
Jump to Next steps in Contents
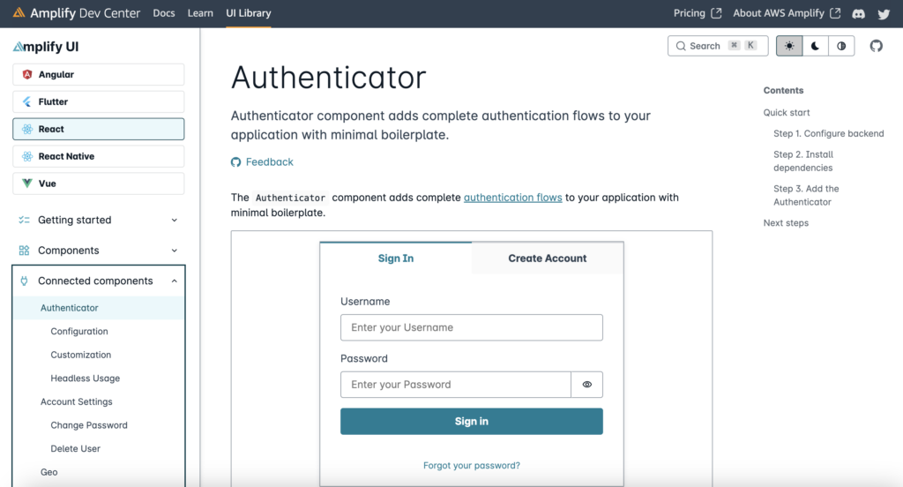[786, 223]
